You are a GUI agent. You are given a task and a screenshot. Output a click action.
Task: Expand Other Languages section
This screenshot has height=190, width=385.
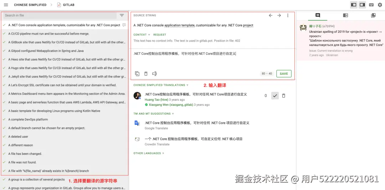click(x=149, y=153)
